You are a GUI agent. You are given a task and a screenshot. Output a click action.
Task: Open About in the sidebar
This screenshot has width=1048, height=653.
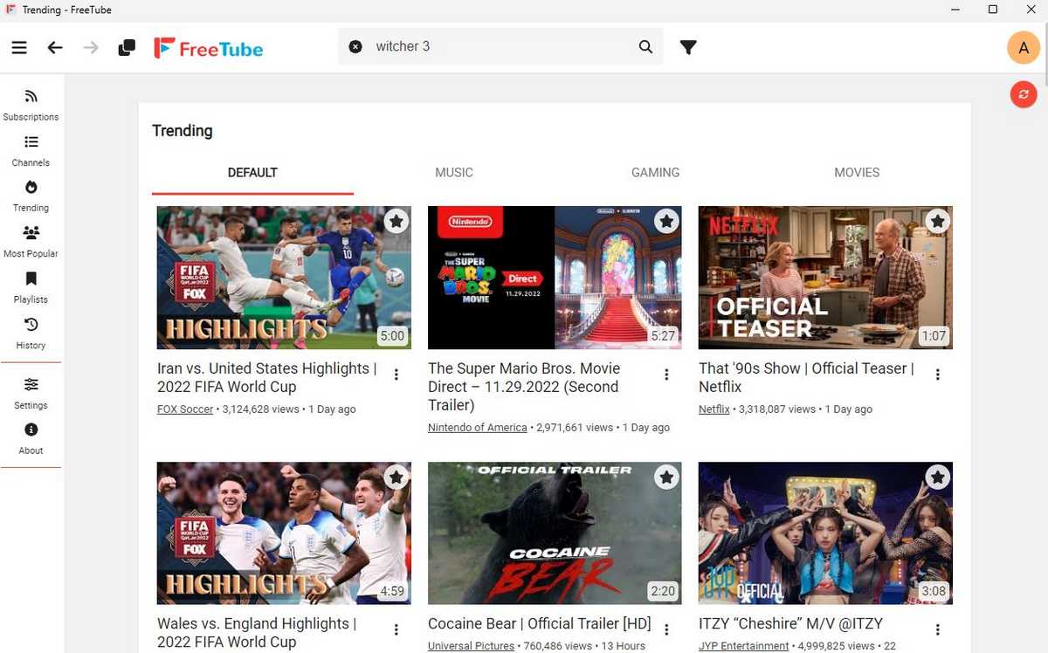click(31, 439)
